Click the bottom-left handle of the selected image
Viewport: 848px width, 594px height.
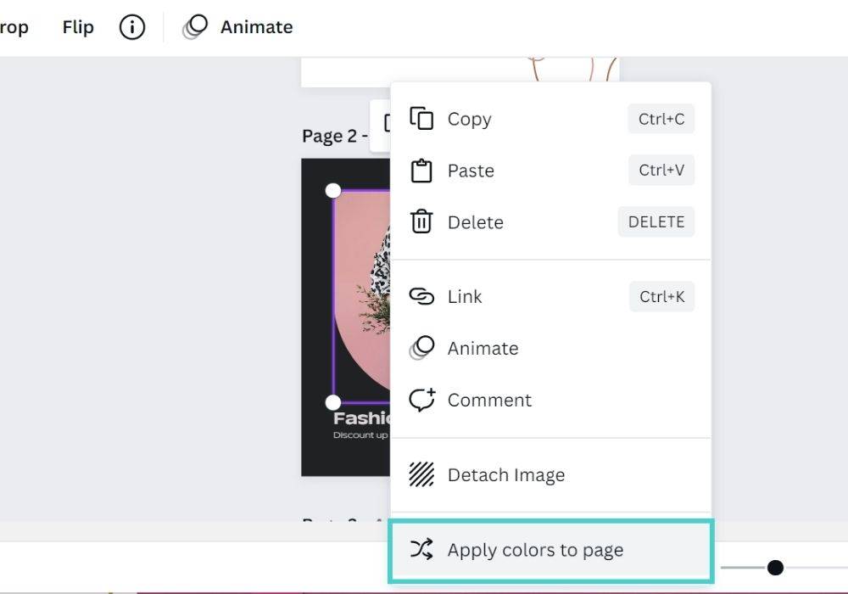pos(333,402)
